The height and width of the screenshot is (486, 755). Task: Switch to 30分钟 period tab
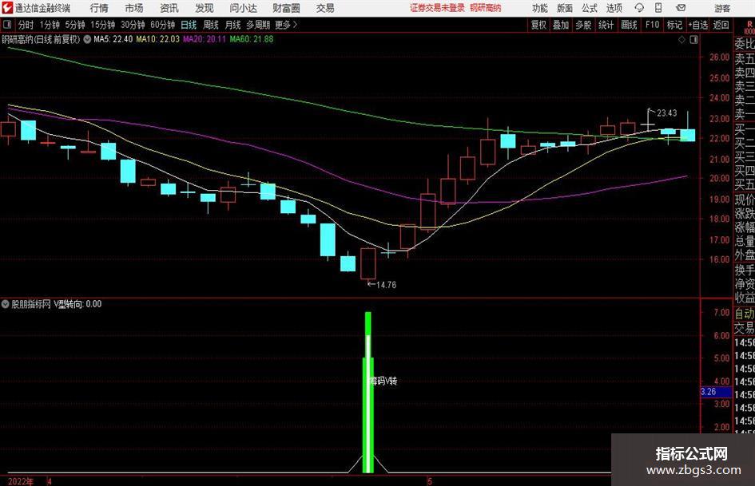pos(133,25)
